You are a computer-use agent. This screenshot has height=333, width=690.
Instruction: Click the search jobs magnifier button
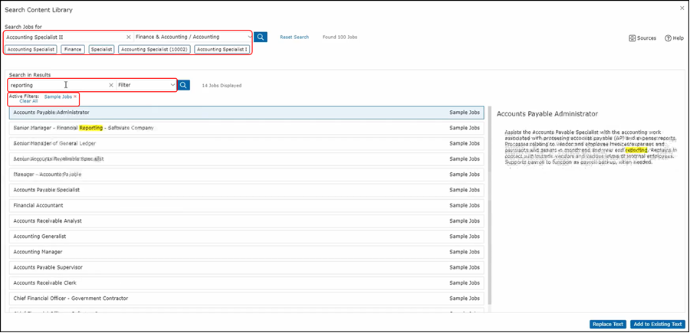[x=261, y=37]
